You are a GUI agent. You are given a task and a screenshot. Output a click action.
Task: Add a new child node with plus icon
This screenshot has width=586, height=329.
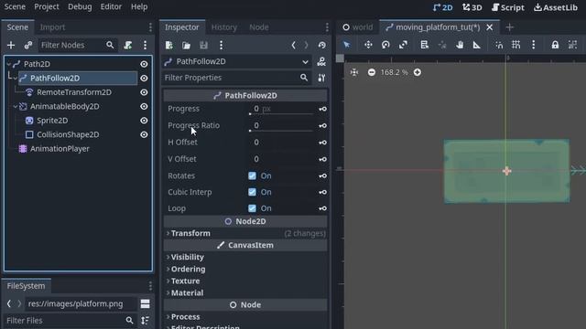click(x=11, y=45)
